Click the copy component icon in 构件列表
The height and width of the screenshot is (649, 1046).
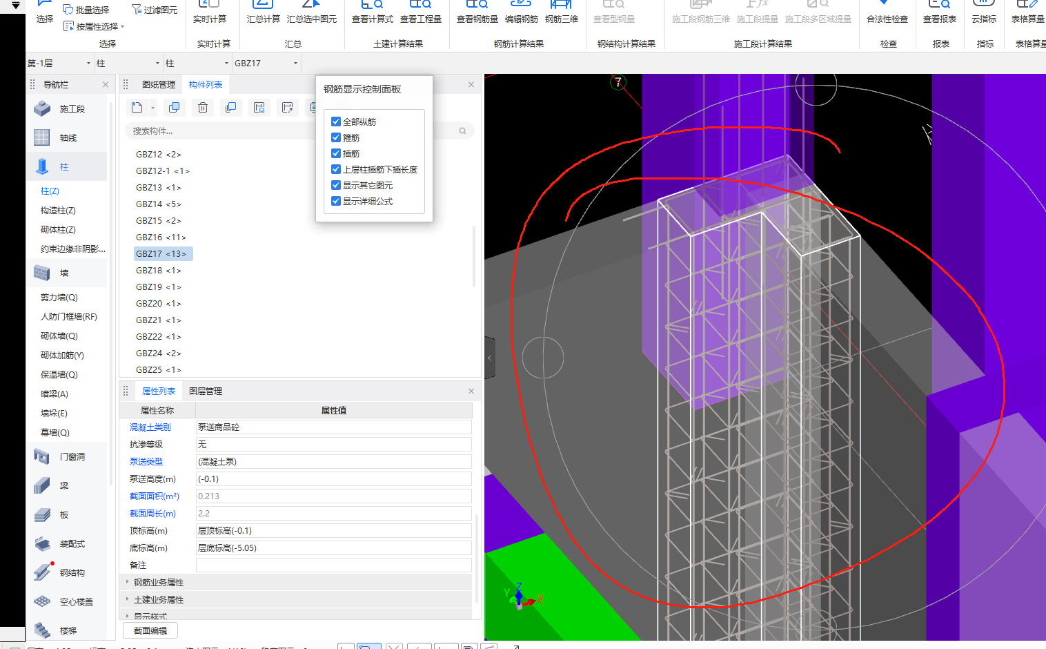pyautogui.click(x=174, y=107)
